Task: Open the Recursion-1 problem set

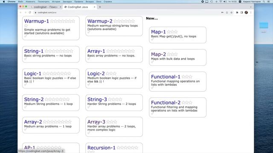Action: (x=102, y=147)
